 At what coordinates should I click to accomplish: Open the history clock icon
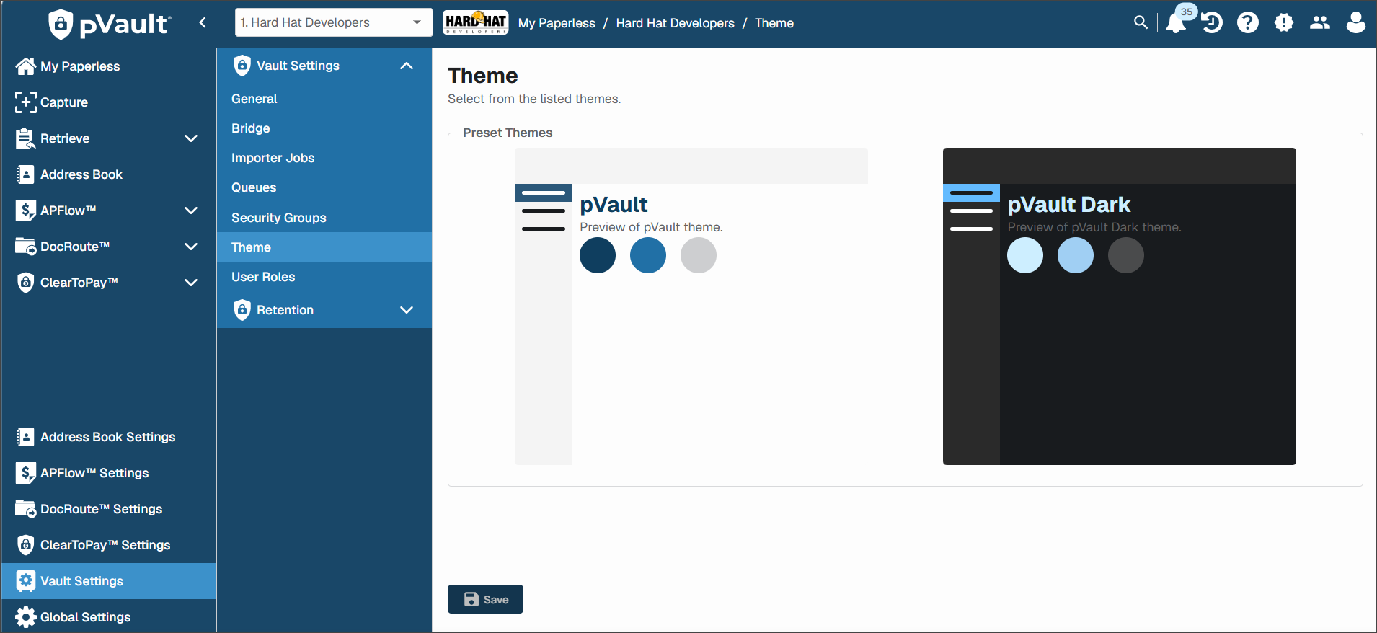(x=1212, y=22)
